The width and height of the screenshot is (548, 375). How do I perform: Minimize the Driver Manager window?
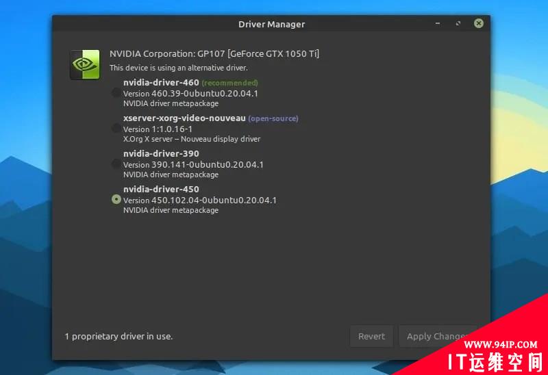(x=438, y=23)
